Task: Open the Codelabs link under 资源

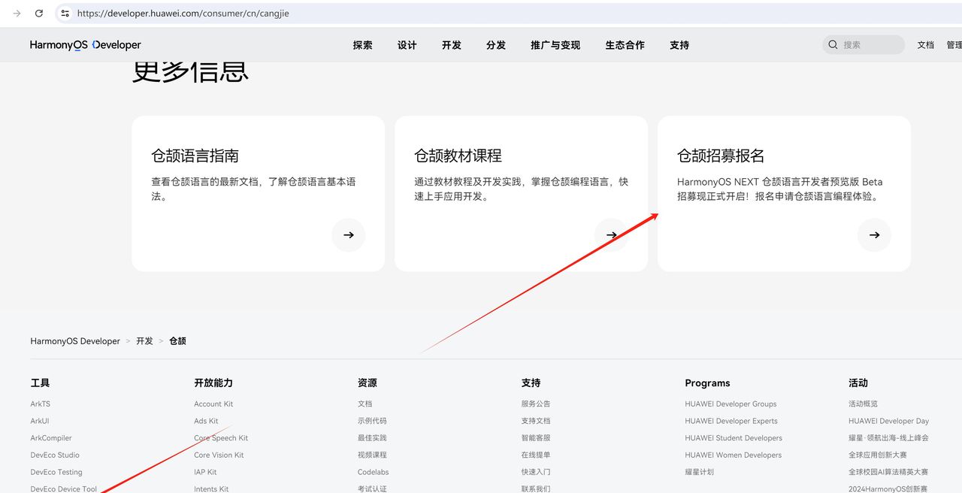Action: [373, 472]
